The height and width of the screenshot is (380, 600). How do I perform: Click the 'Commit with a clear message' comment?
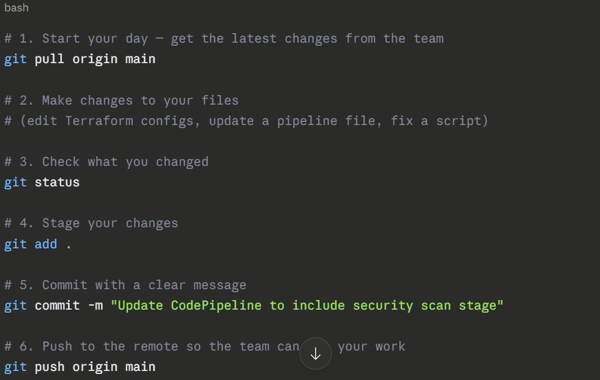coord(126,285)
